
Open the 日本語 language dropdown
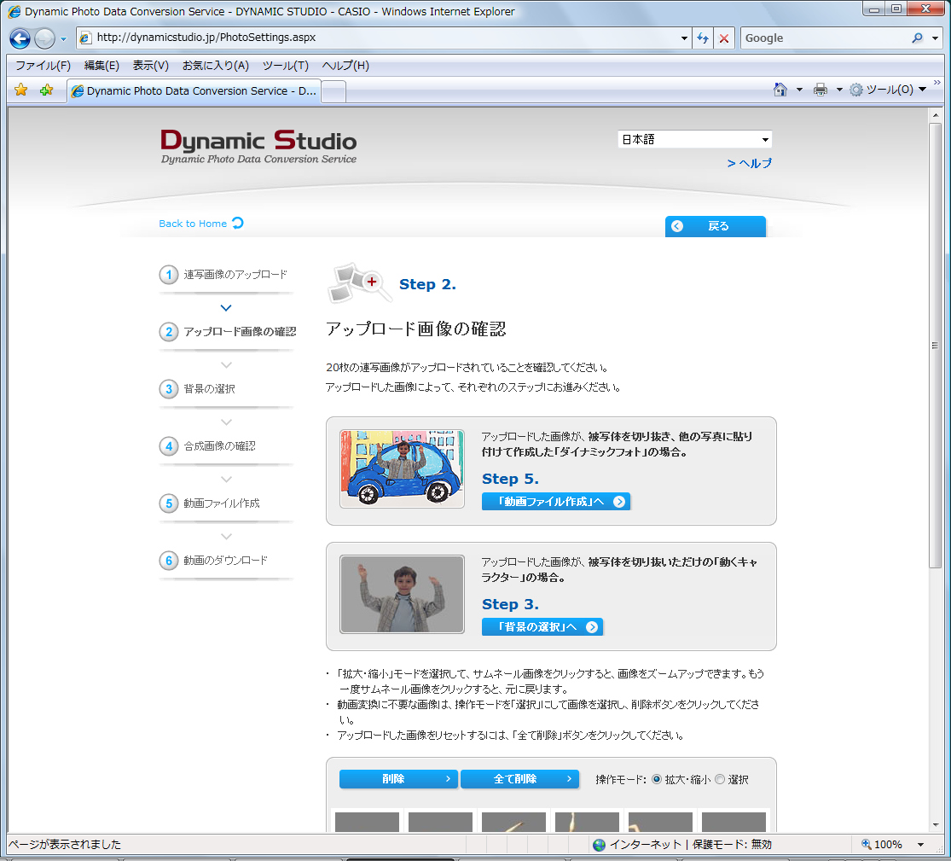765,139
